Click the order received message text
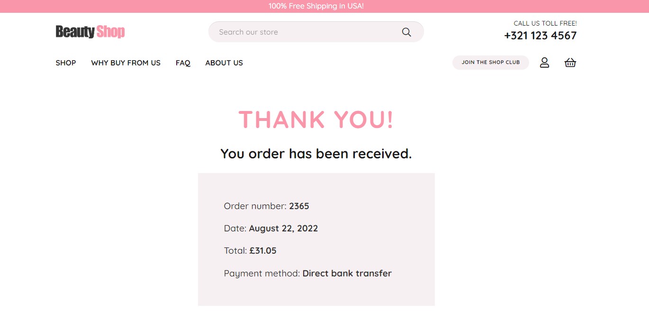The image size is (649, 331). tap(316, 154)
